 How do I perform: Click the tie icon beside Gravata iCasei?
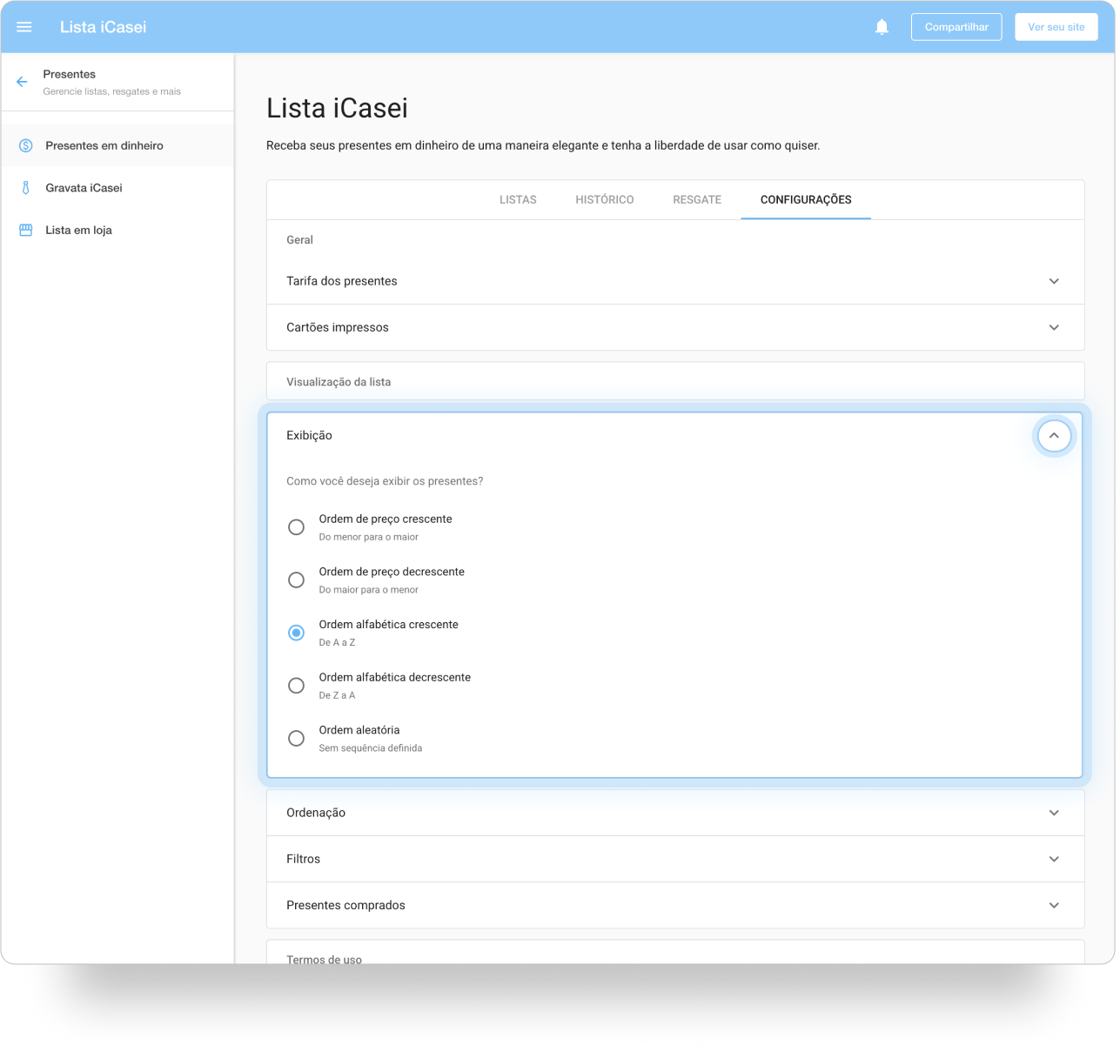[26, 188]
